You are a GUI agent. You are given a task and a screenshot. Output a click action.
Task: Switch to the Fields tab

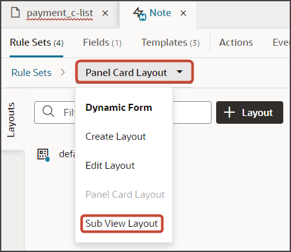(103, 43)
